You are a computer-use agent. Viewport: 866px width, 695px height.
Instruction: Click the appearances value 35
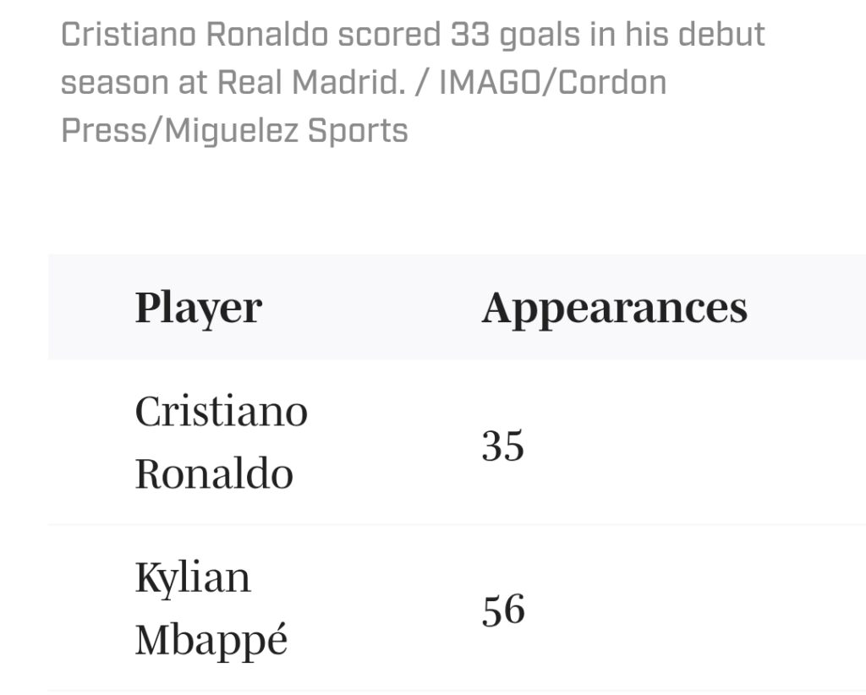503,445
